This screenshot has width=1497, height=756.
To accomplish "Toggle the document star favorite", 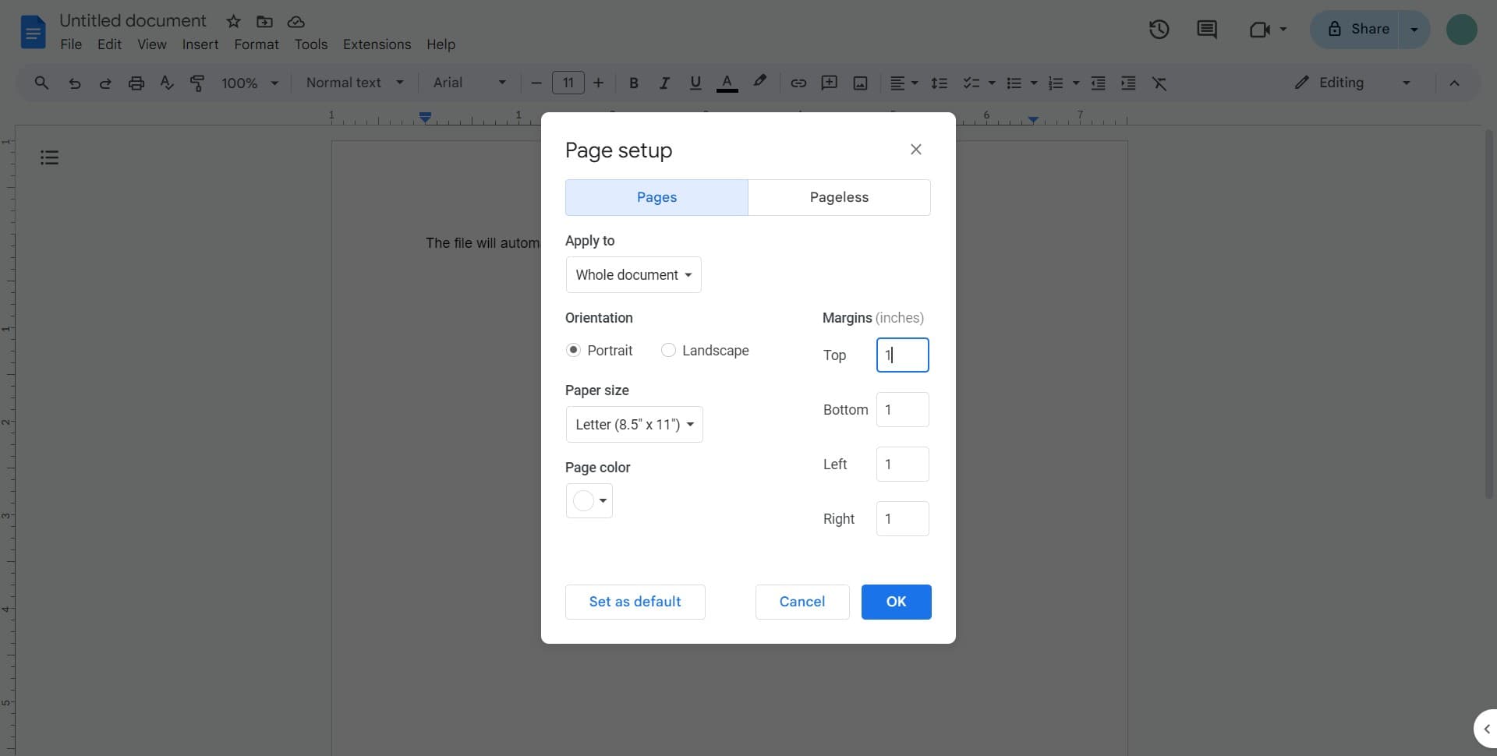I will coord(233,21).
